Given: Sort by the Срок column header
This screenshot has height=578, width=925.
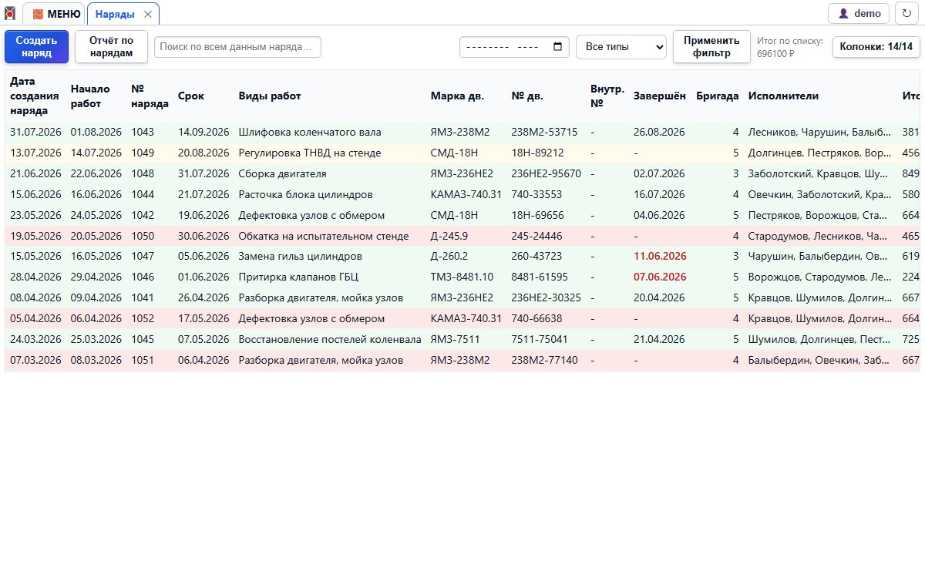Looking at the screenshot, I should pyautogui.click(x=191, y=96).
